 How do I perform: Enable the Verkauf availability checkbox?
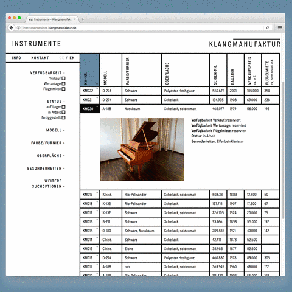[63, 78]
